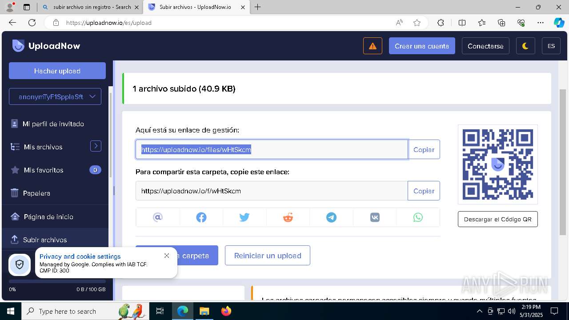
Task: Share link on WhatsApp
Action: tap(418, 217)
